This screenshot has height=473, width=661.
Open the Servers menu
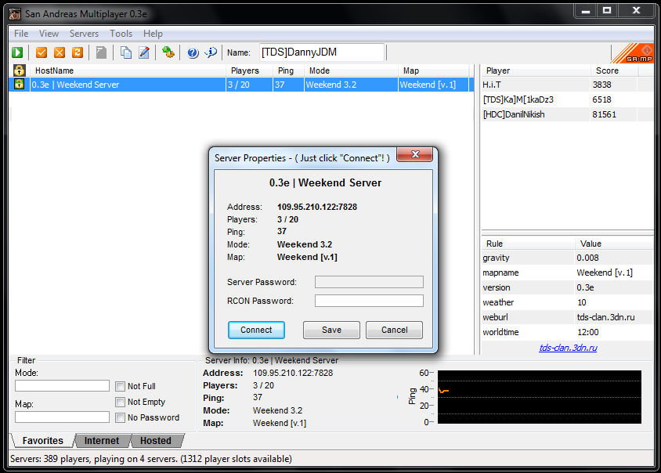tap(84, 34)
